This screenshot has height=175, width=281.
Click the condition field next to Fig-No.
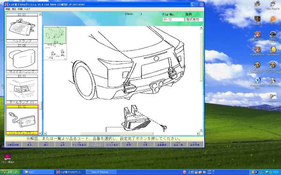(x=194, y=20)
